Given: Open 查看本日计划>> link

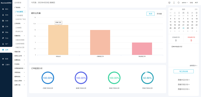Looking at the screenshot, I should pos(184,80).
